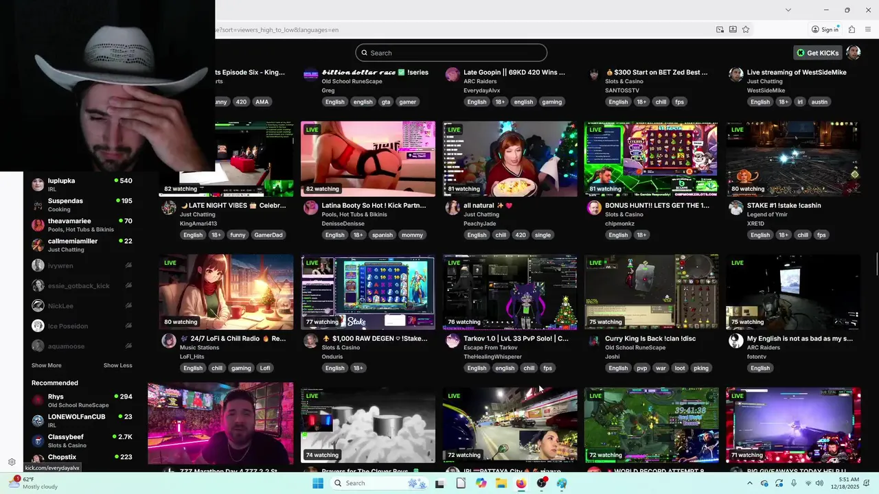Open LONEWOLFanCUB recommended channel
This screenshot has height=494, width=879.
pyautogui.click(x=81, y=421)
